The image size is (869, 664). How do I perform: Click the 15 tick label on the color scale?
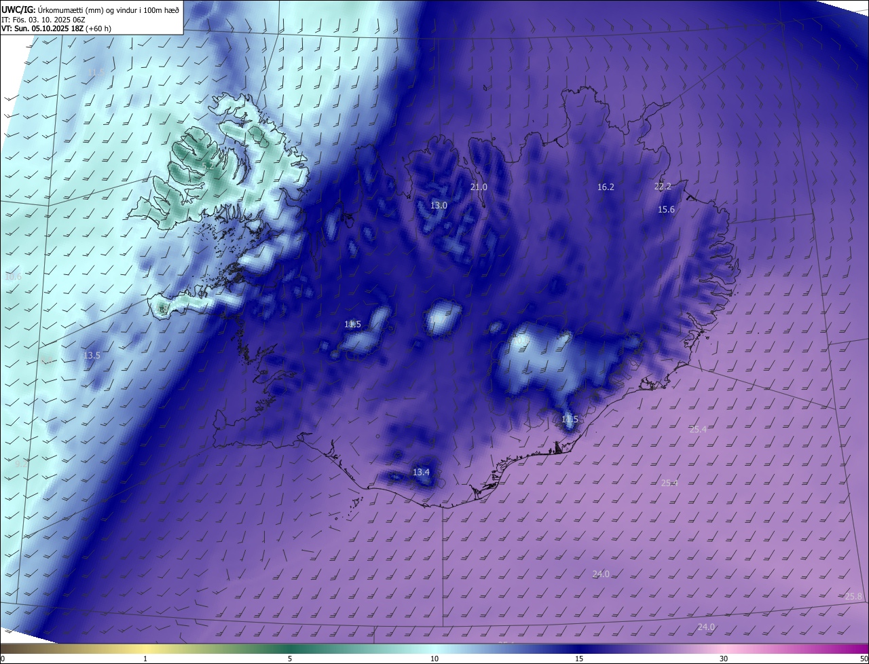click(579, 659)
